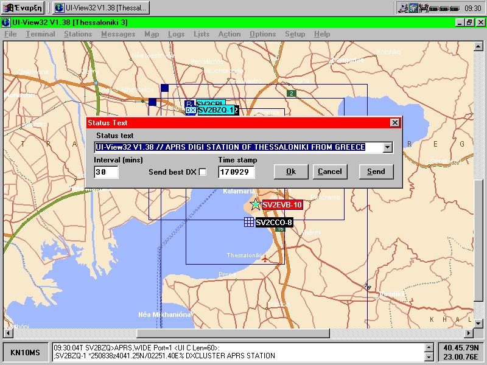Click the SV2BZQ-1 station label
Screen dimensions: 487x365
click(x=217, y=110)
